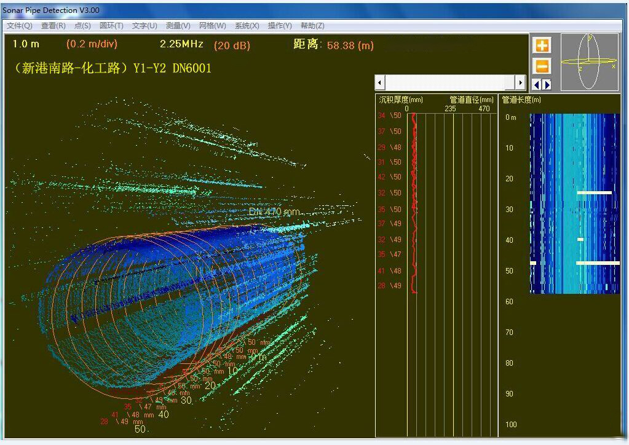Click the scrollbar left arrow button
Viewport: 629px width, 445px height.
coord(380,82)
